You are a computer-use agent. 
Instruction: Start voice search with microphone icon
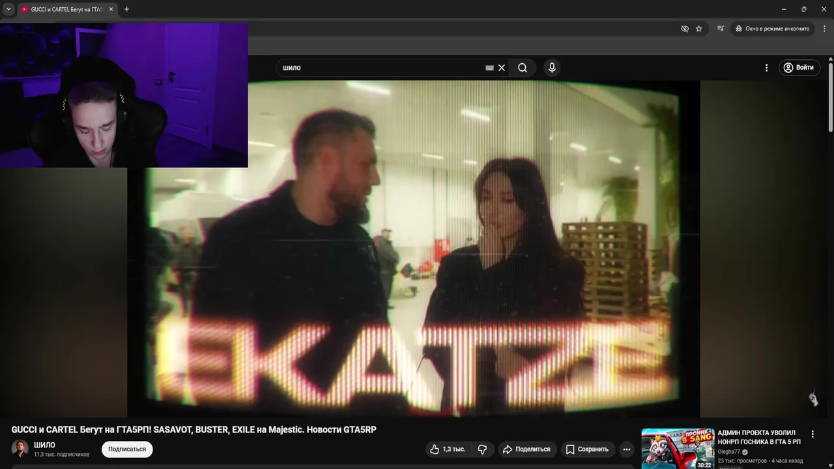[x=552, y=68]
